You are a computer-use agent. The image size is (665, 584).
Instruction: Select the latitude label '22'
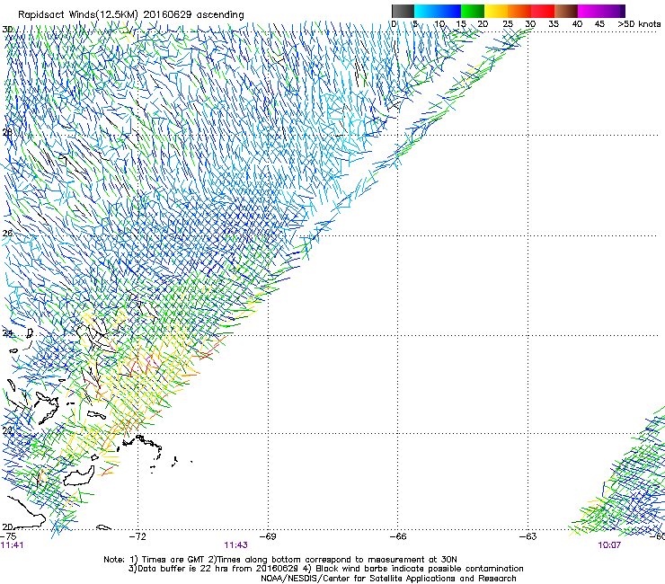pyautogui.click(x=7, y=431)
